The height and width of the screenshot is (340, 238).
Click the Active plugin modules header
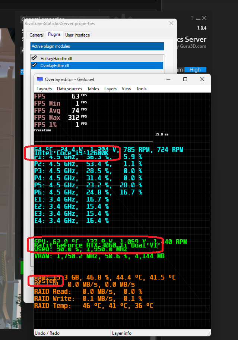tap(97, 46)
